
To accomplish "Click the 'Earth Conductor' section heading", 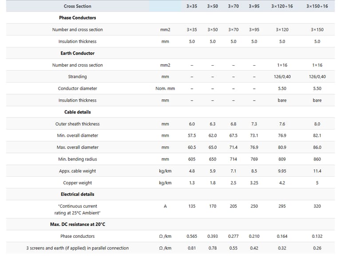I will (77, 53).
